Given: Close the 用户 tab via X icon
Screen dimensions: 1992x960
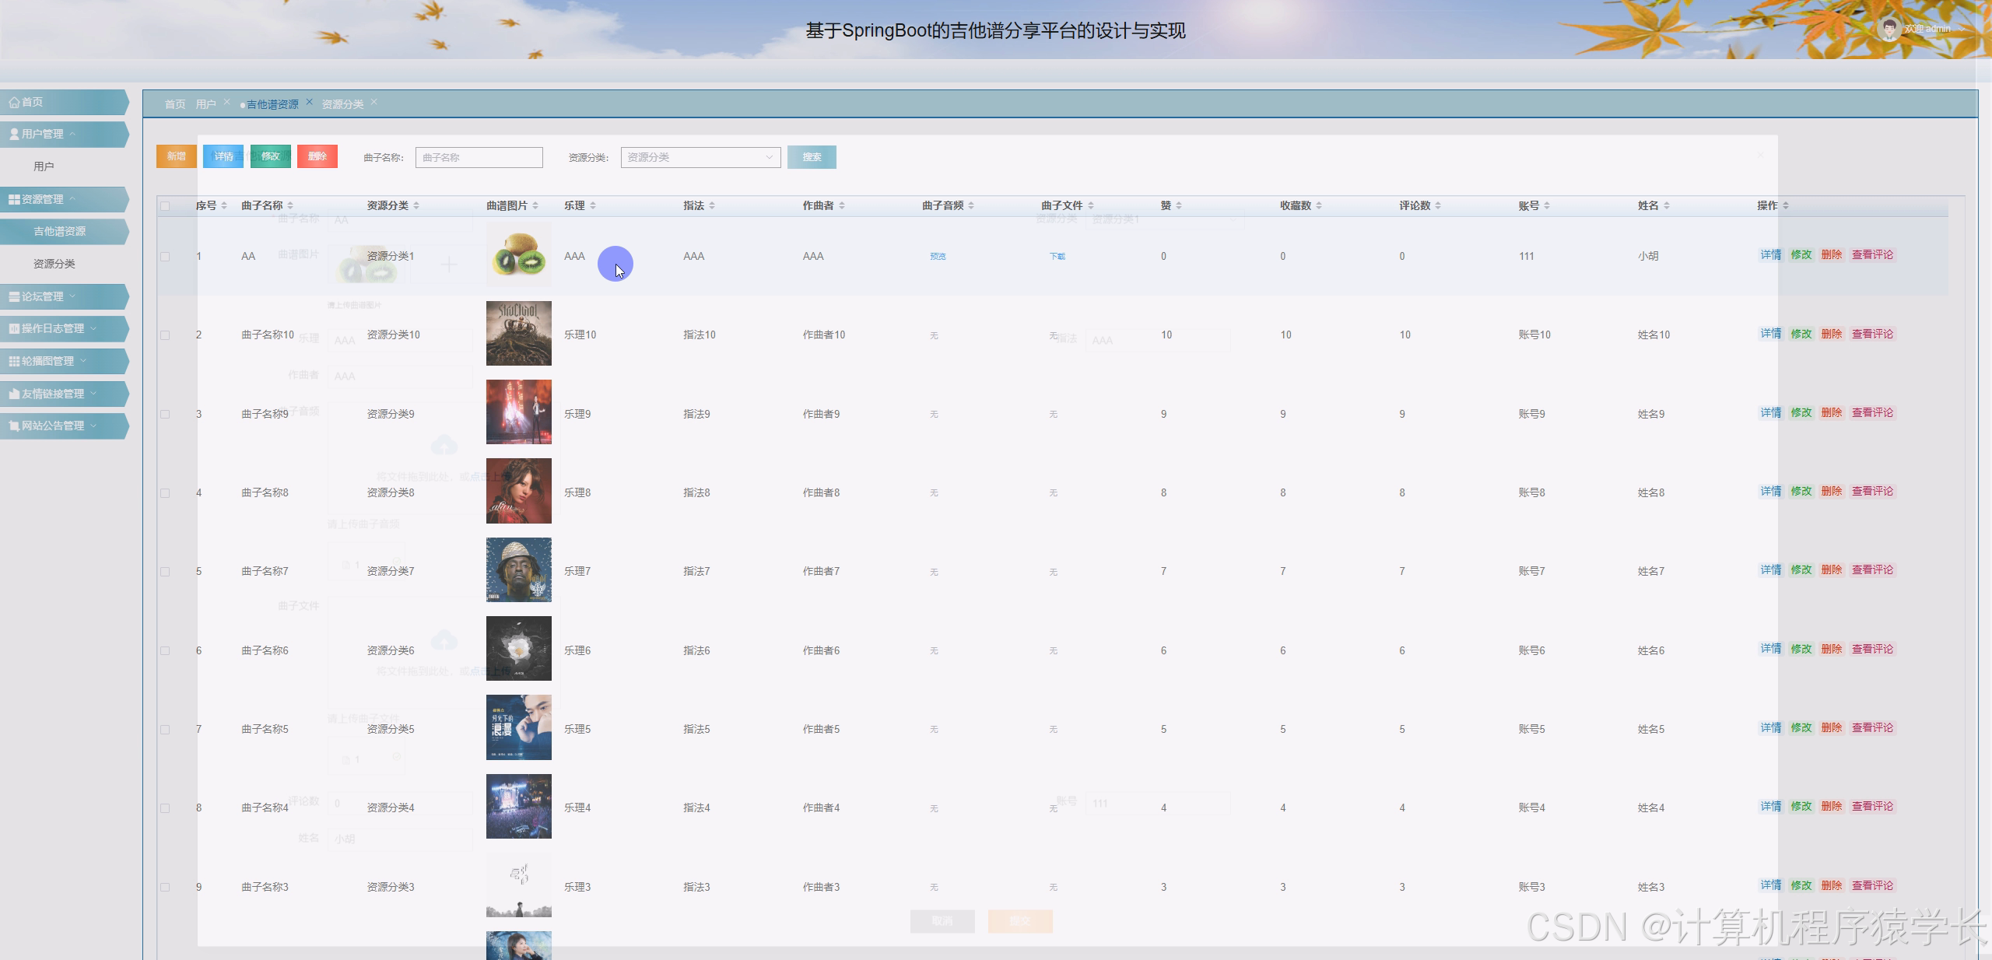Looking at the screenshot, I should click(226, 102).
